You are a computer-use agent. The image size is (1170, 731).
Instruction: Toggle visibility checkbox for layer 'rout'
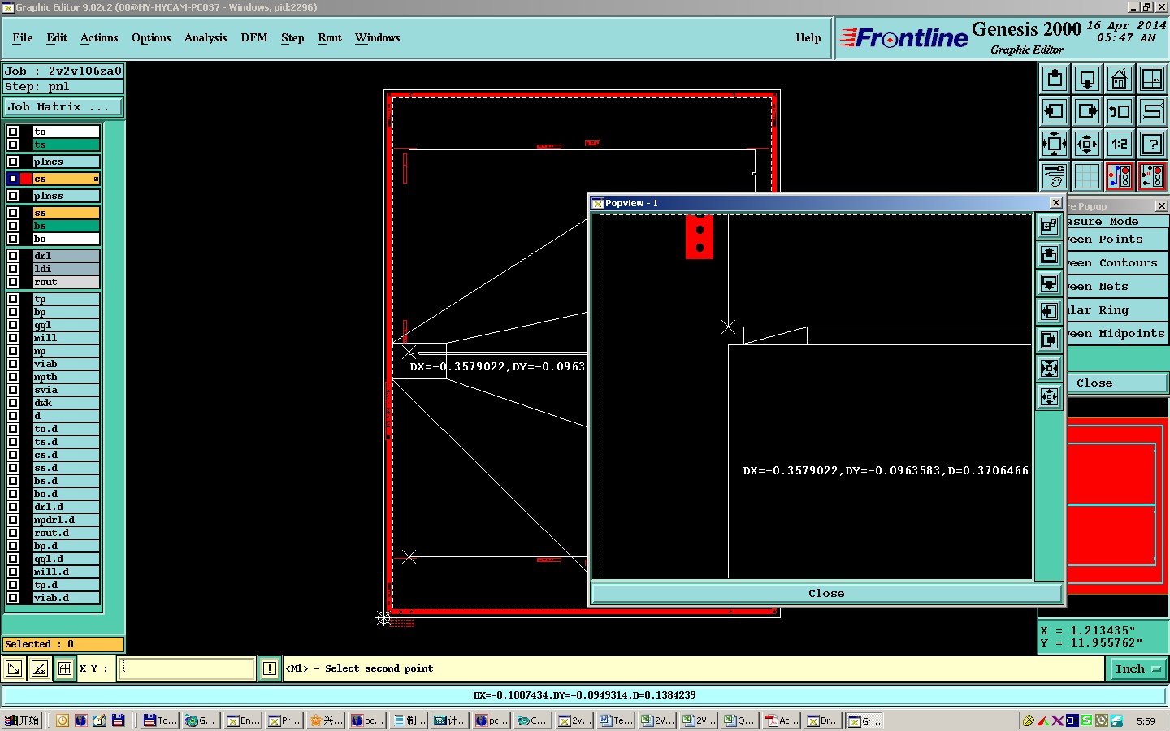click(x=13, y=282)
